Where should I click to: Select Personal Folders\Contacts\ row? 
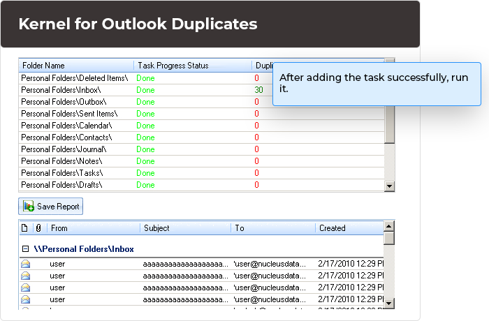point(201,137)
